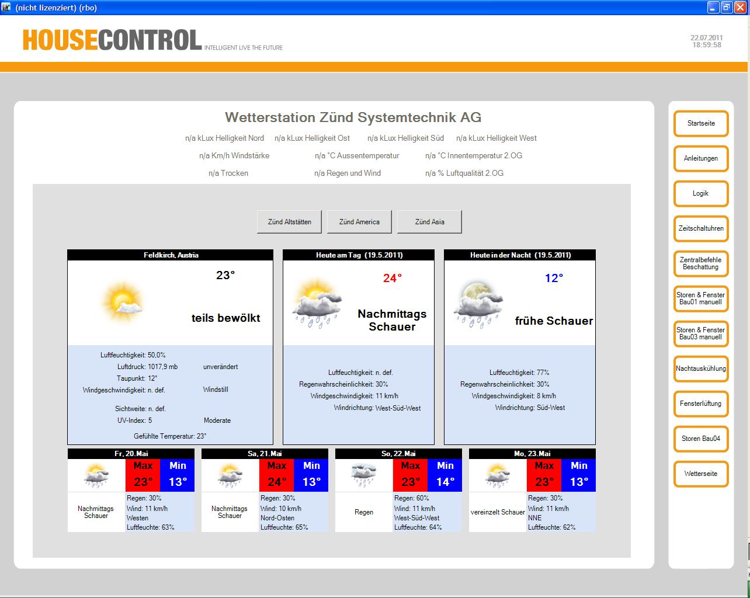Screen dimensions: 750x598
Task: Click n/a % Luftqualität 2.OG value
Action: click(x=464, y=173)
